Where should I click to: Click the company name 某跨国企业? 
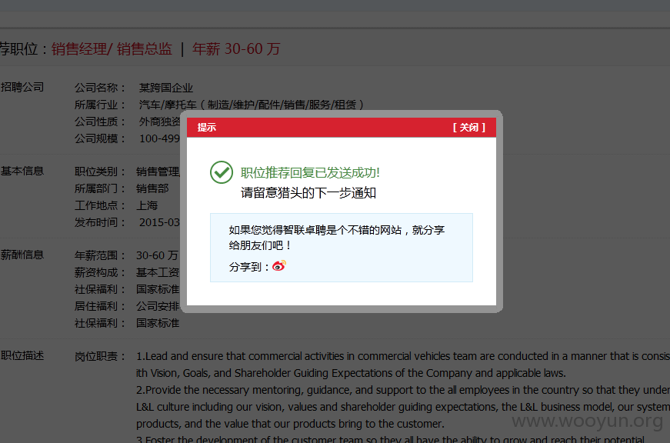coord(166,88)
